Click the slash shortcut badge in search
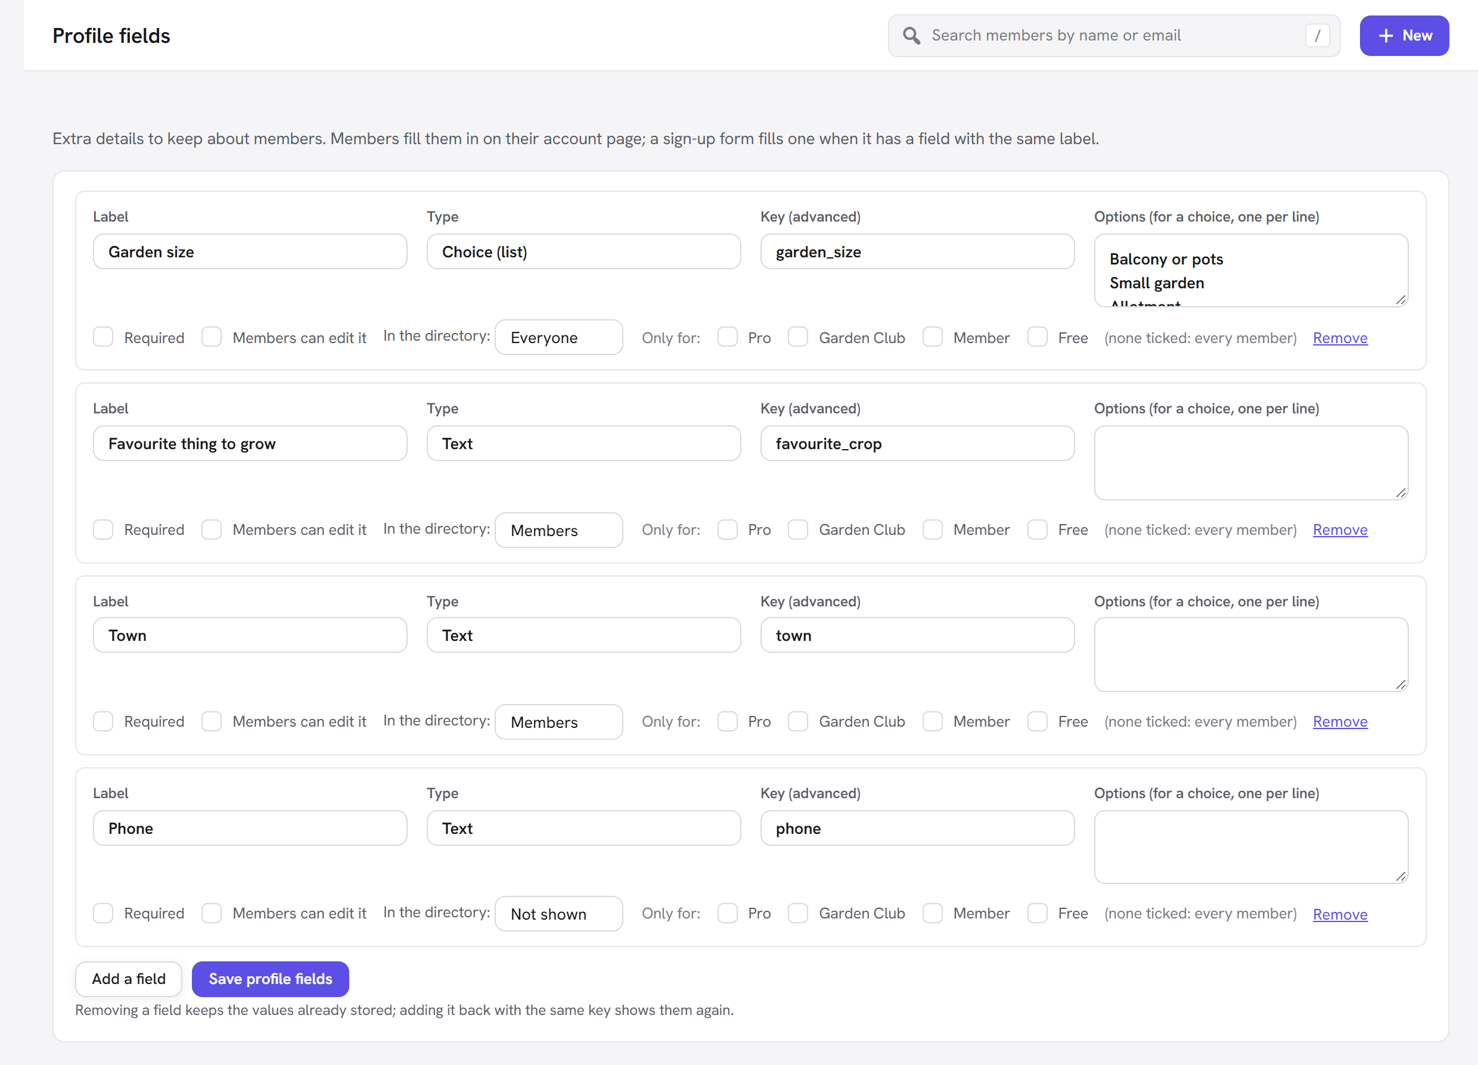1478x1065 pixels. 1317,35
